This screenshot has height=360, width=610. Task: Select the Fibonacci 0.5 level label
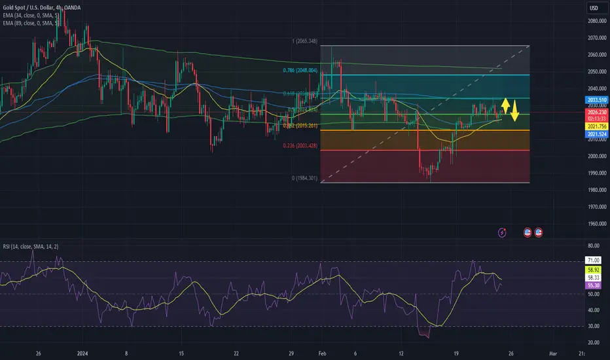tap(302, 110)
